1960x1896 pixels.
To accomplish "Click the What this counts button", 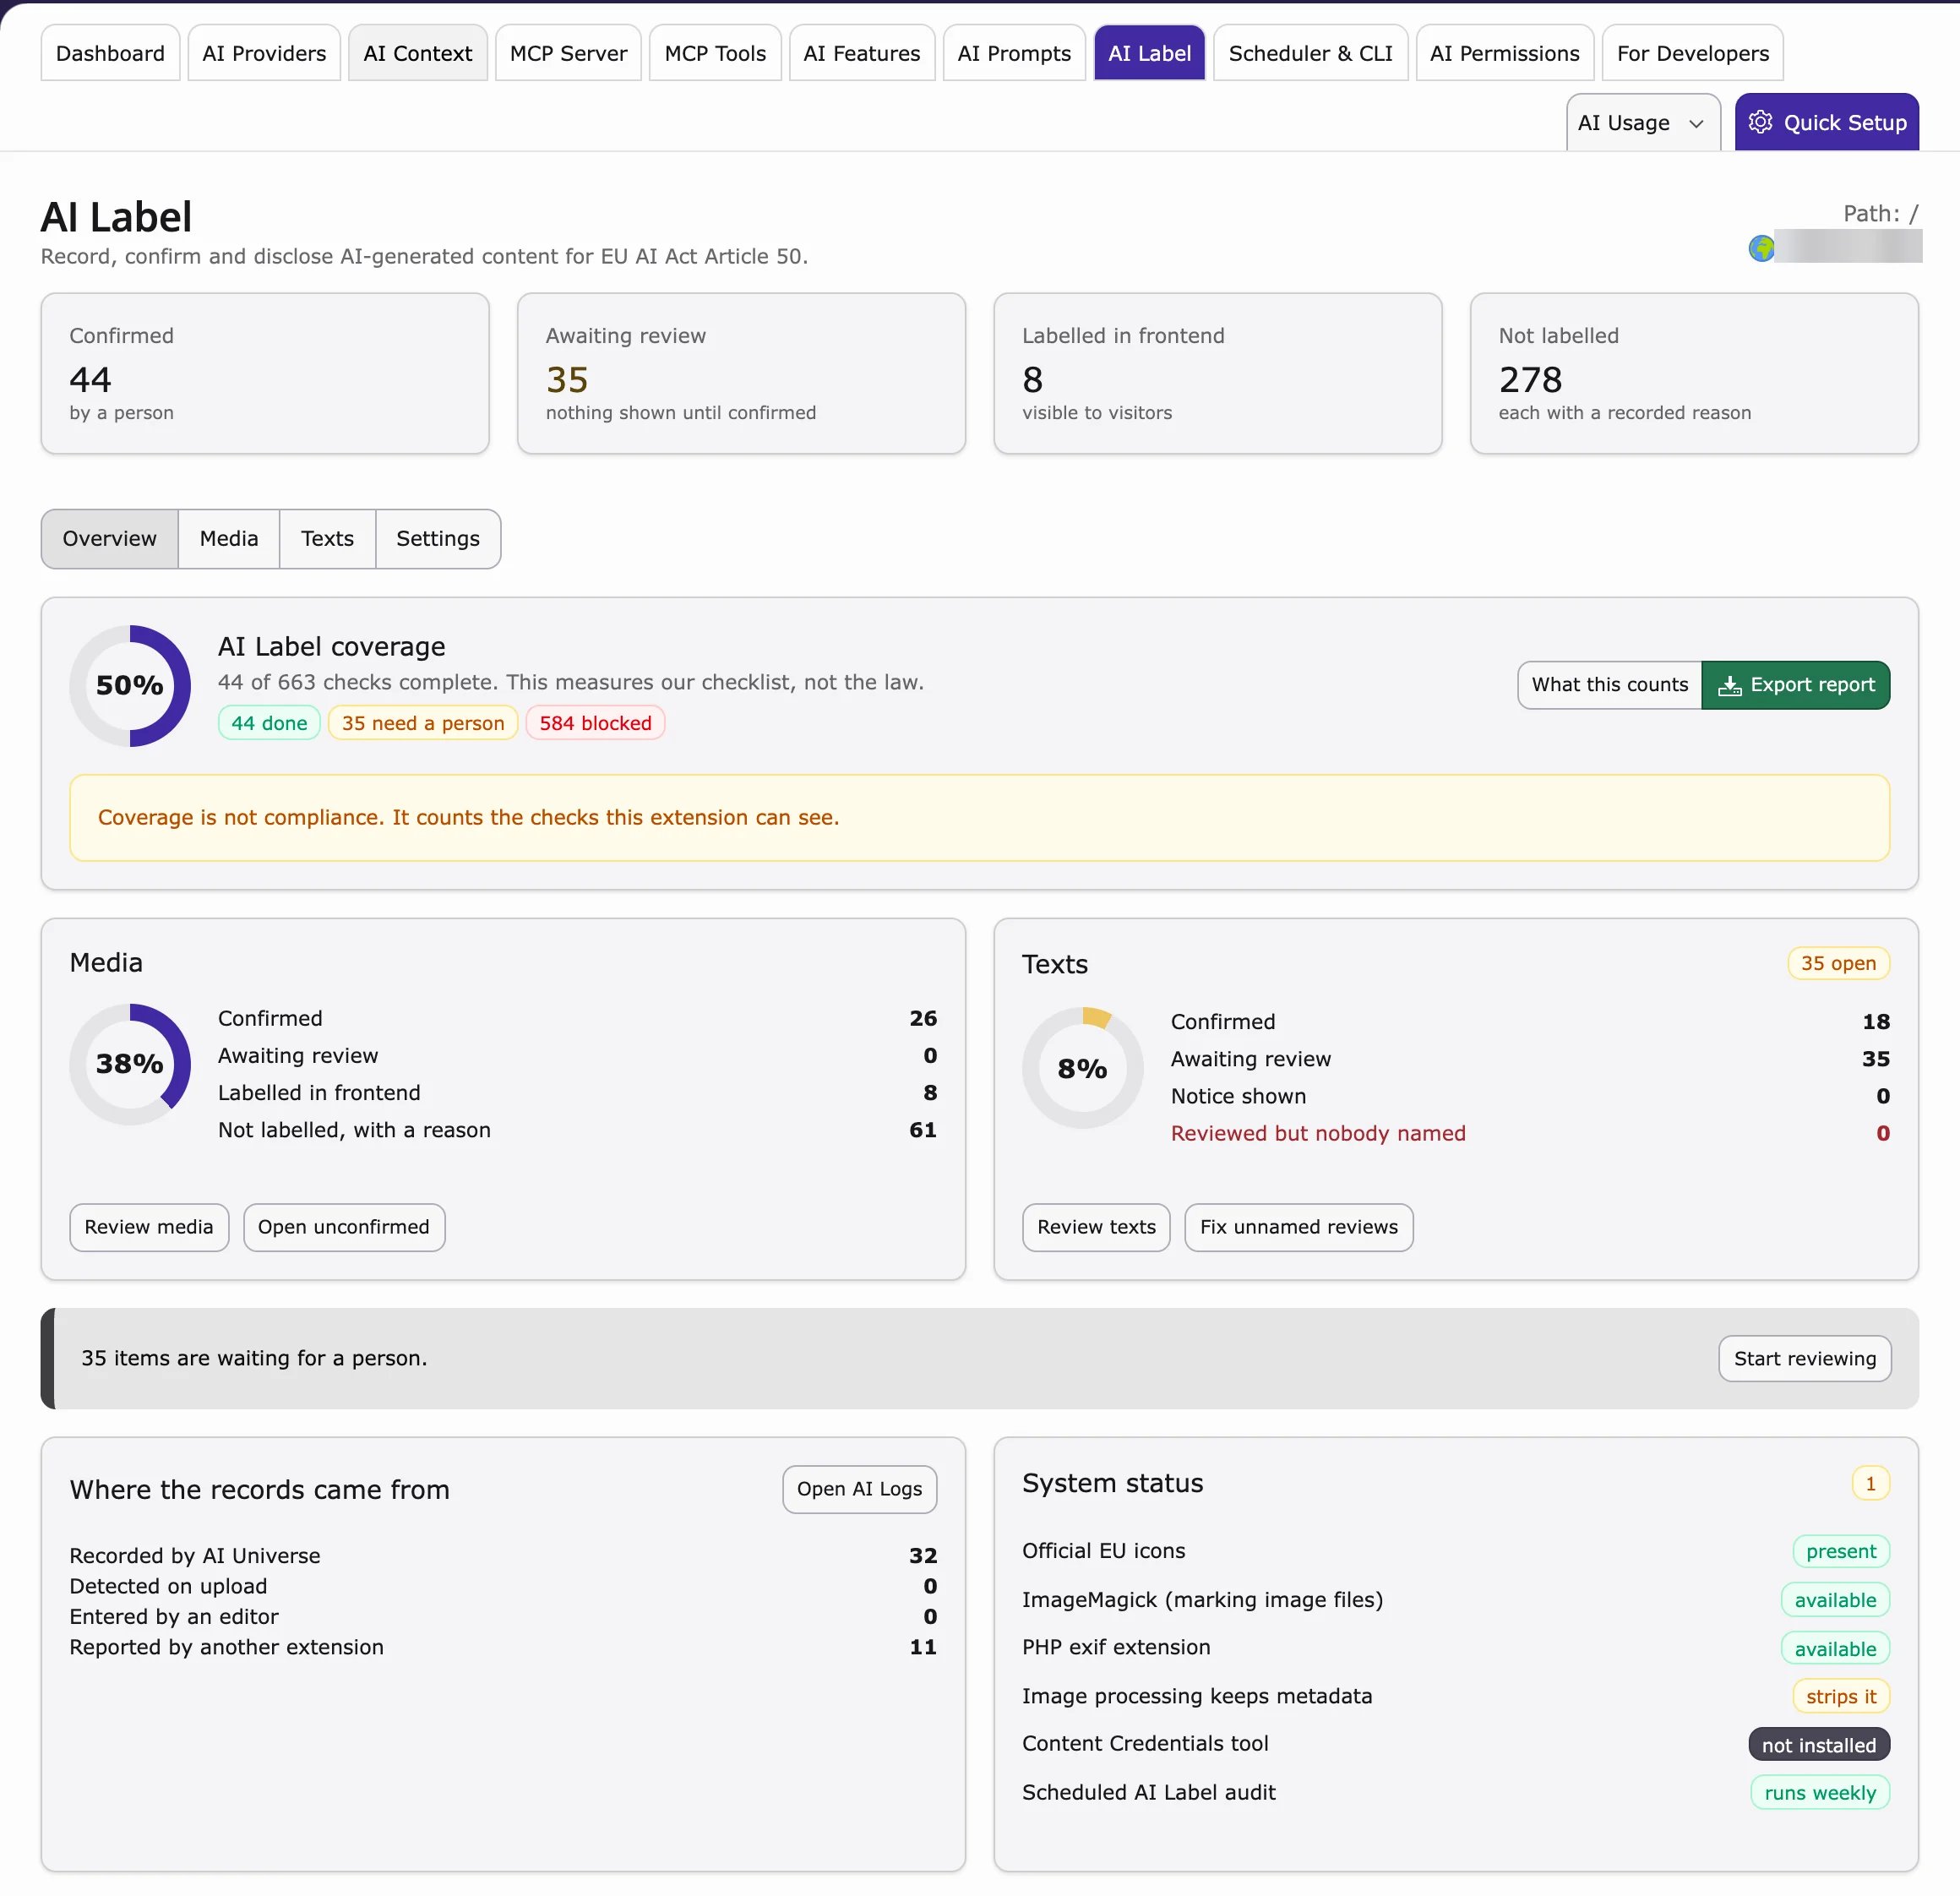I will (x=1609, y=685).
